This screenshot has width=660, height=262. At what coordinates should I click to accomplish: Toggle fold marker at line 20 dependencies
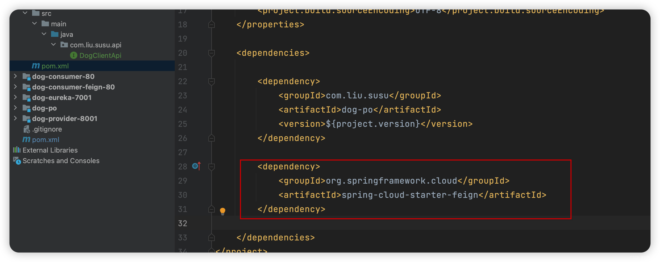(x=212, y=53)
